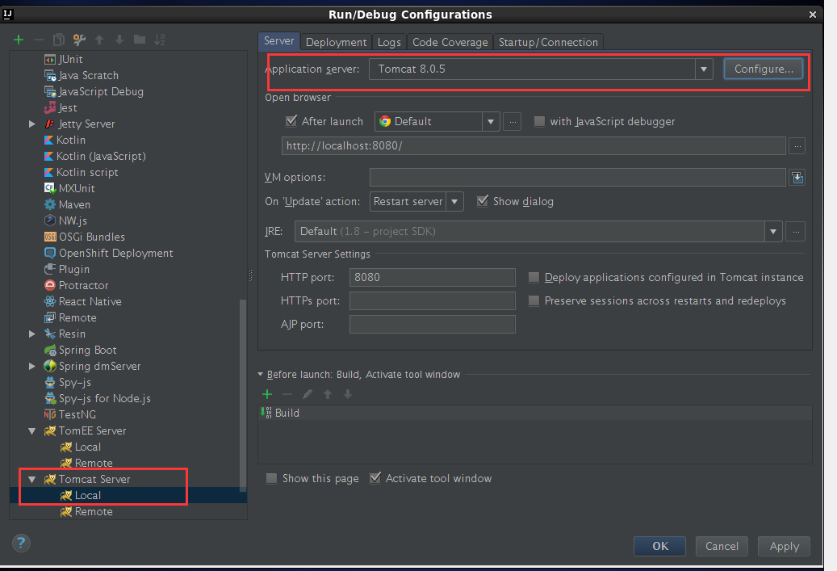Image resolution: width=837 pixels, height=571 pixels.
Task: Click the HTTP port field
Action: 433,277
